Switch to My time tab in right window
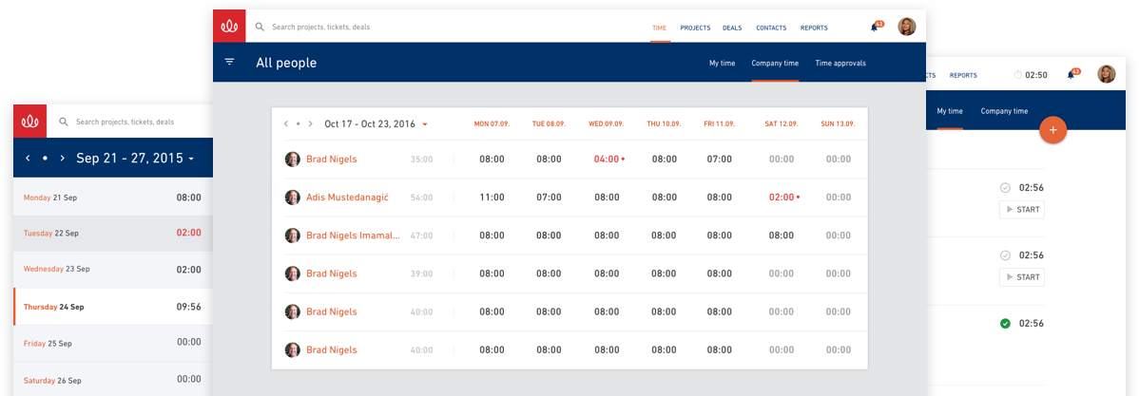Screen dimensions: 1139x396 click(x=950, y=111)
